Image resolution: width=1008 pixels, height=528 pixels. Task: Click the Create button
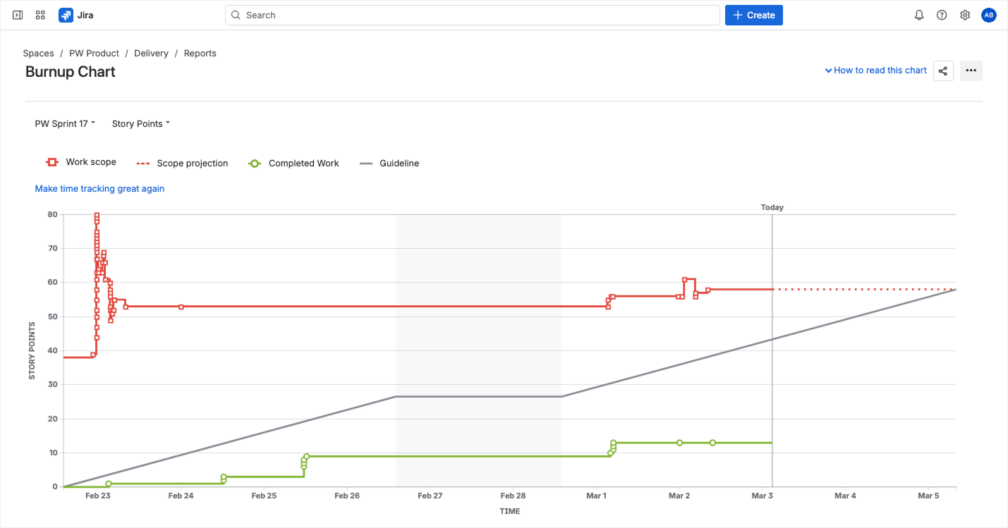pos(754,15)
